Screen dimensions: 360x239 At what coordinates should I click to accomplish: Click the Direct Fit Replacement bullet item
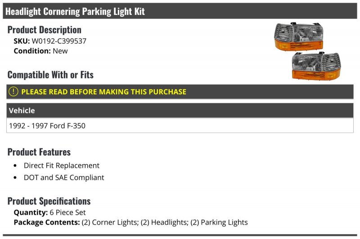[62, 165]
